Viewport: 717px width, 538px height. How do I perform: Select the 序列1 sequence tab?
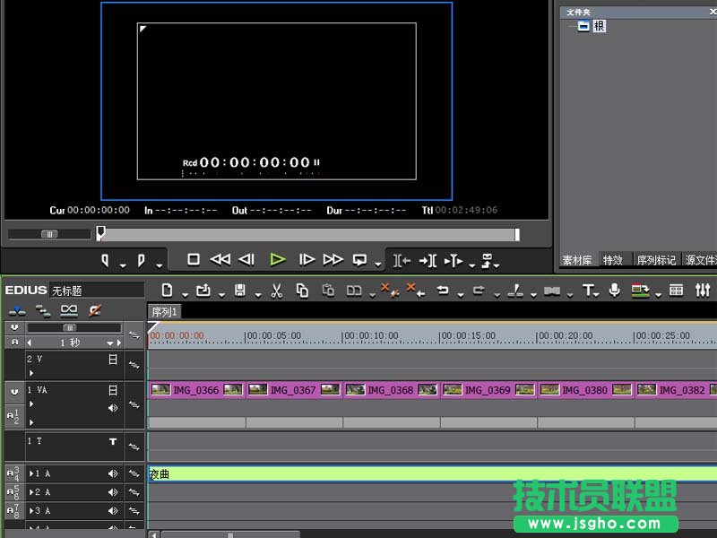(x=164, y=312)
